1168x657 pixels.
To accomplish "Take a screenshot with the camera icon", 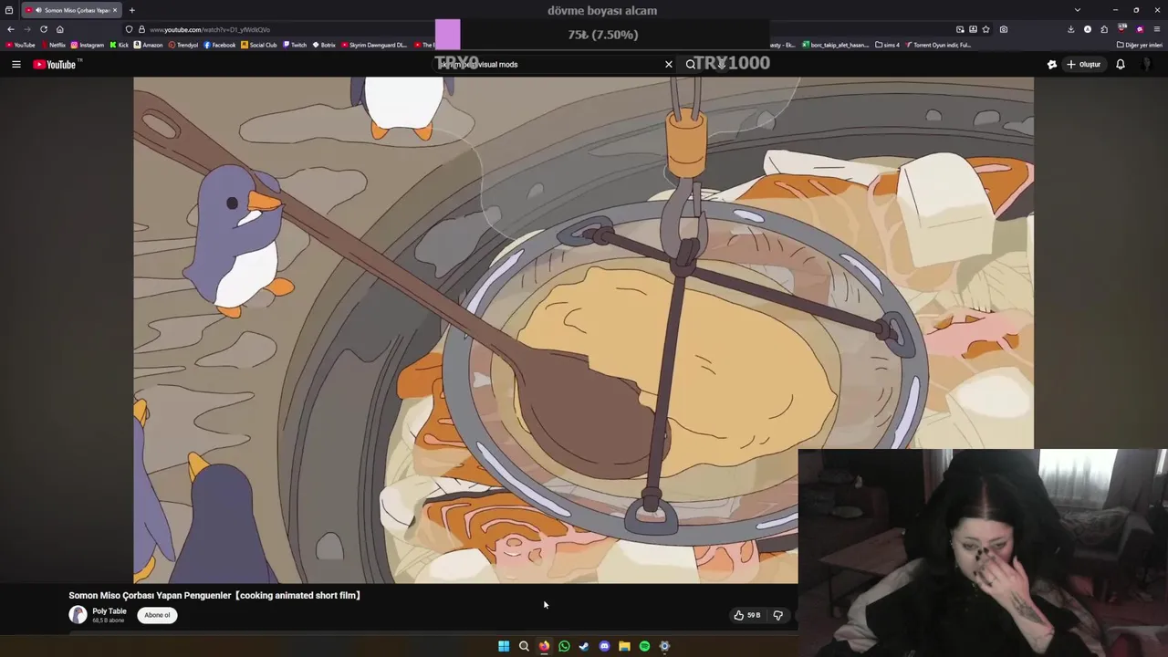I will pyautogui.click(x=1004, y=29).
